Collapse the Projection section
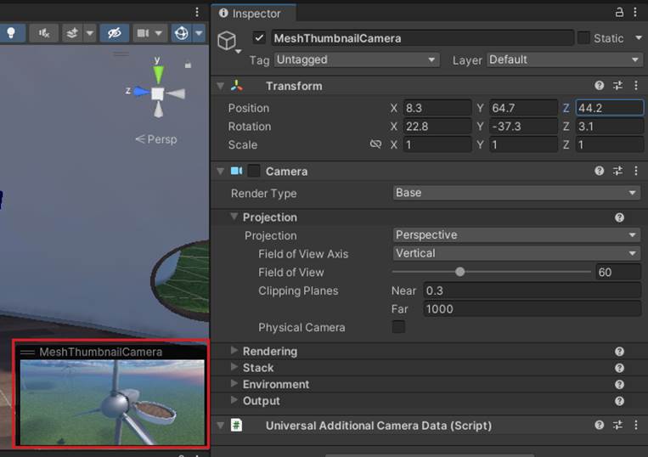648x457 pixels. pyautogui.click(x=234, y=217)
